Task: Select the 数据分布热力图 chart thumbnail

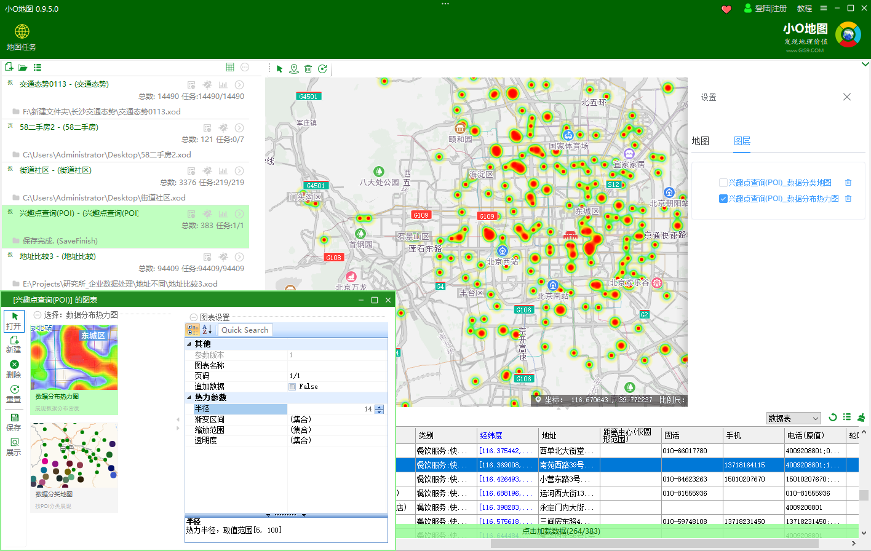Action: click(x=74, y=370)
